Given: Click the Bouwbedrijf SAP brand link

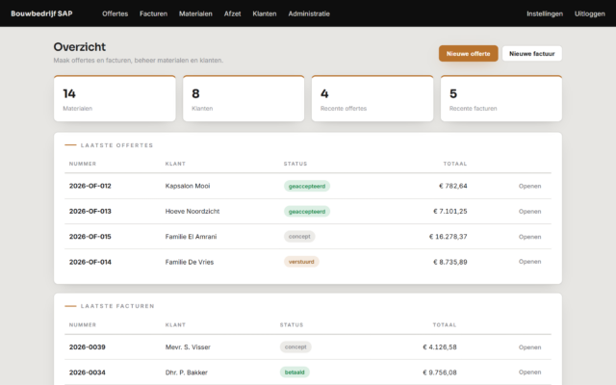Looking at the screenshot, I should pyautogui.click(x=41, y=13).
